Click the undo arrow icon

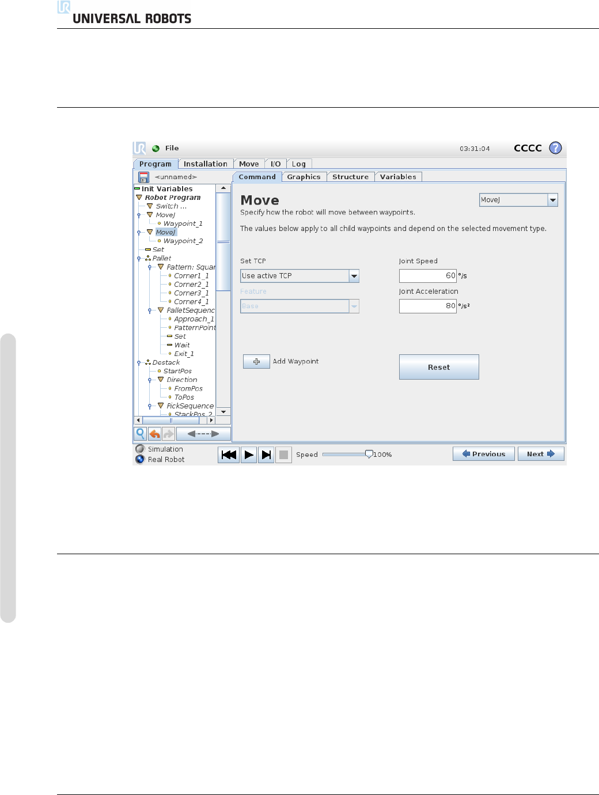tap(154, 434)
